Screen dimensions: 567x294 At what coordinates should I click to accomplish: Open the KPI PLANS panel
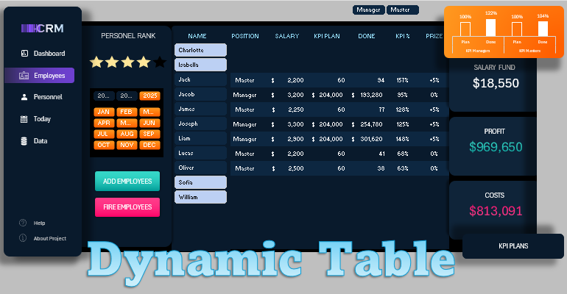[513, 246]
